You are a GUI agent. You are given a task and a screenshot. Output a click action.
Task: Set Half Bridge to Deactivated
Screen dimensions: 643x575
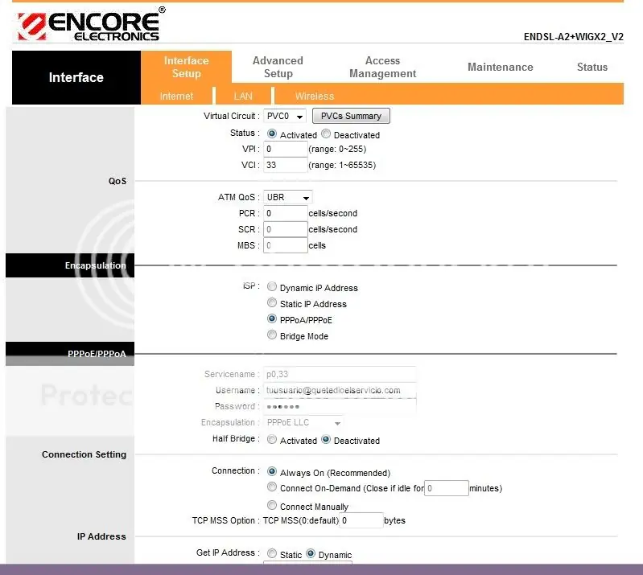[326, 439]
